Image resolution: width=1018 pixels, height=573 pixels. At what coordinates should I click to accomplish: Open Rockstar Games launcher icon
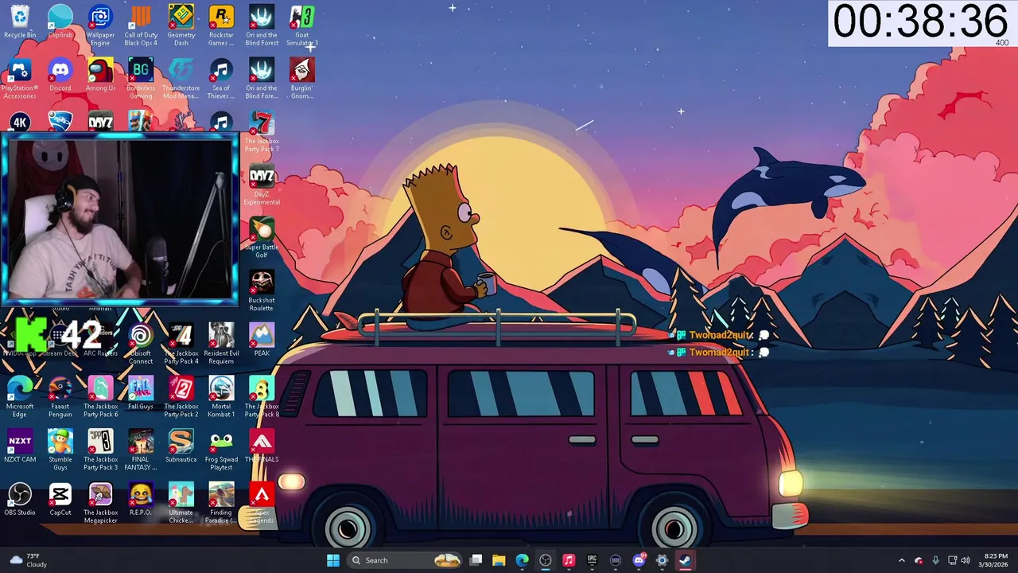(x=221, y=25)
